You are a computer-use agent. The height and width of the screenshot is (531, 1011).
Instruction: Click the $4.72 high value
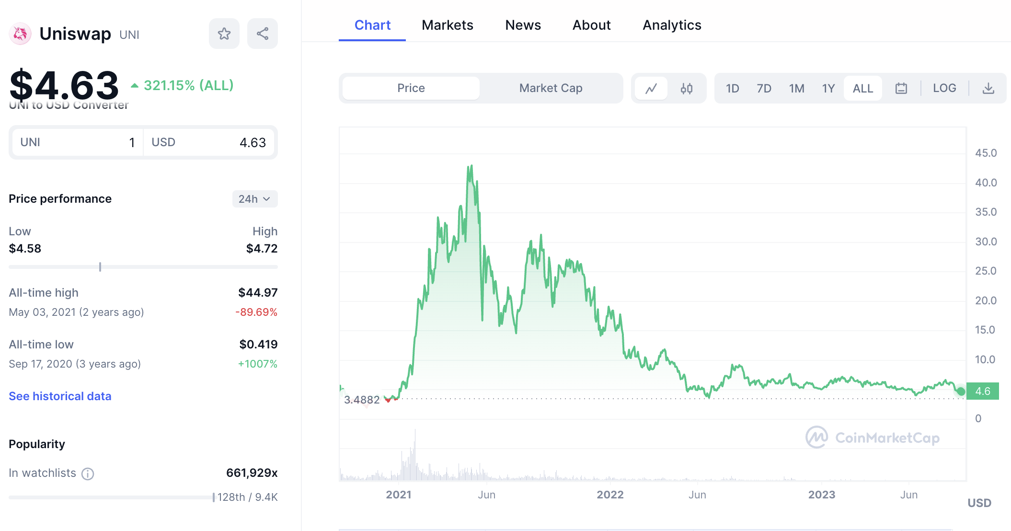(x=262, y=249)
